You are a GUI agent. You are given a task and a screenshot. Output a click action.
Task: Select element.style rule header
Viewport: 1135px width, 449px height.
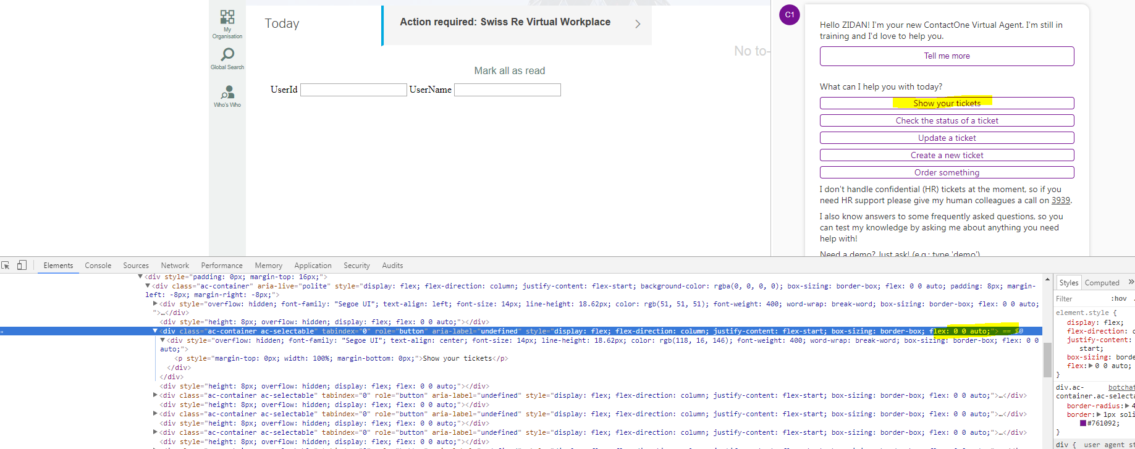1086,313
